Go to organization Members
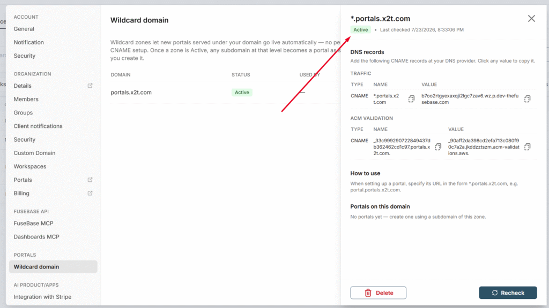Viewport: 549px width, 308px height. point(26,99)
